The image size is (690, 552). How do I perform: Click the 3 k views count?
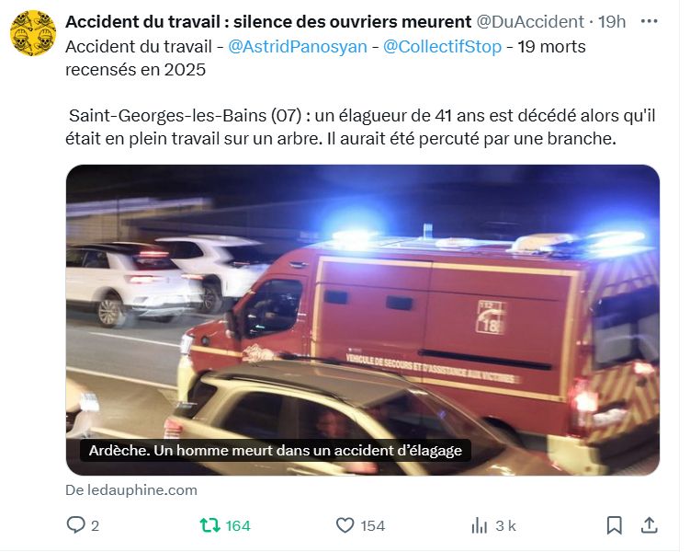tap(505, 526)
